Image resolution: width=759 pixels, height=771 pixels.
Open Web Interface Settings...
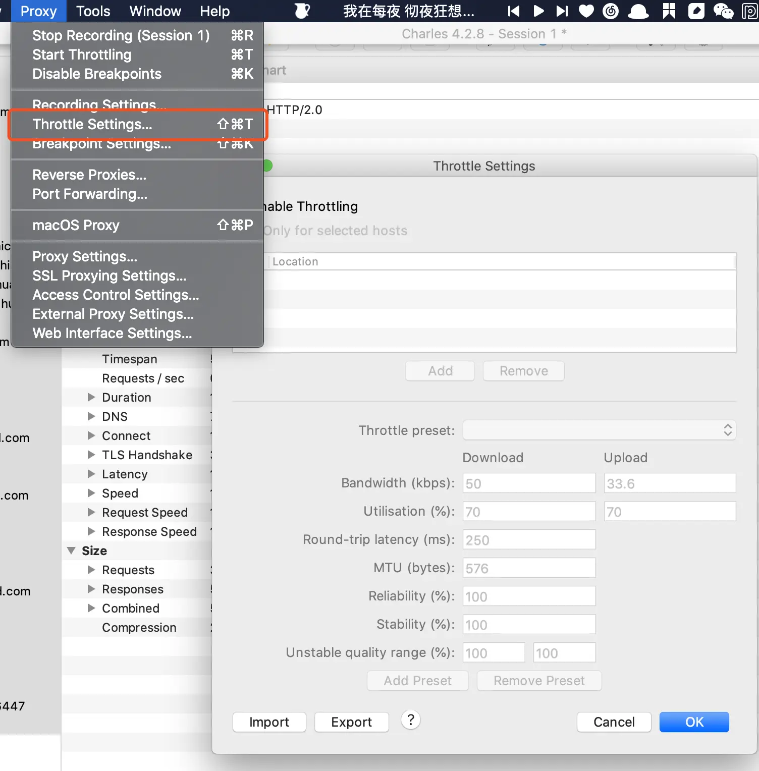[137, 333]
